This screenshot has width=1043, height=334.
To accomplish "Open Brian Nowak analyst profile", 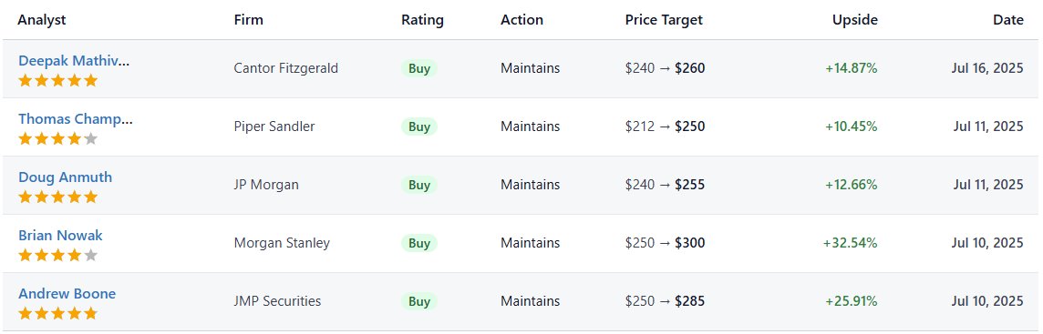I will coord(60,236).
